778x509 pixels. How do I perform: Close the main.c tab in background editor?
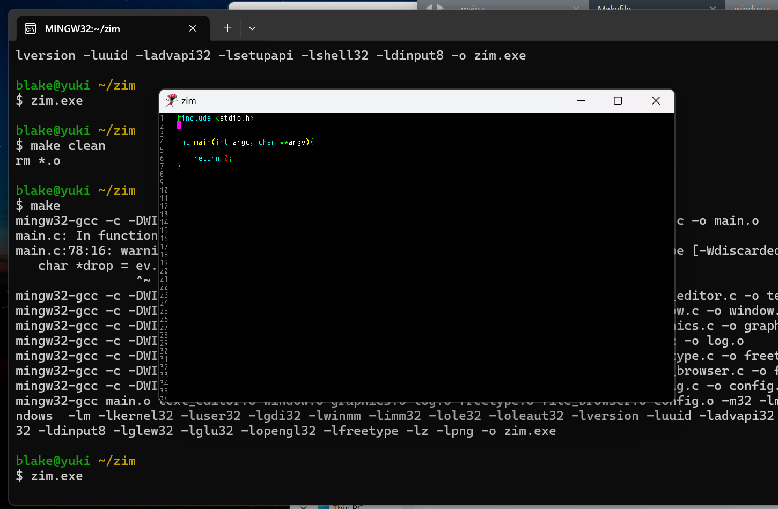[x=576, y=8]
